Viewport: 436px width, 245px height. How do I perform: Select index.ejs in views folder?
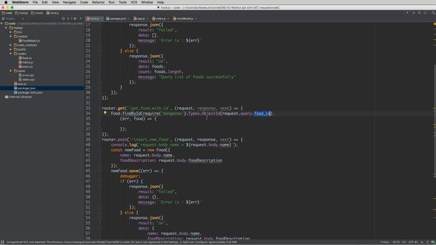[27, 80]
